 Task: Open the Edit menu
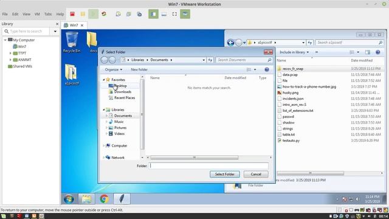(x=15, y=14)
